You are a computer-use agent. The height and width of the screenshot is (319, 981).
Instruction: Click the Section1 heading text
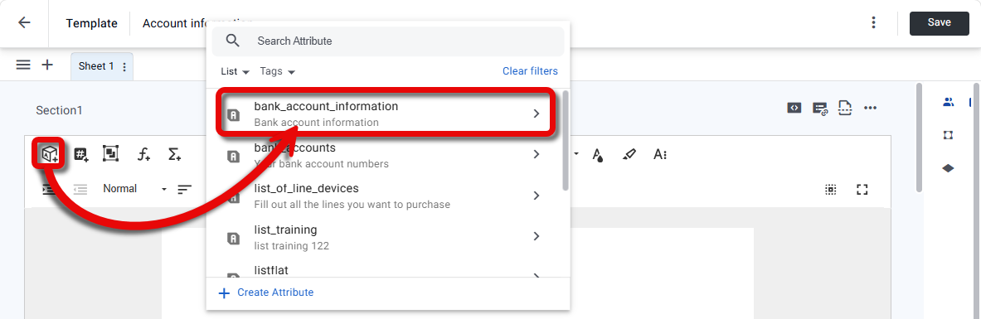[59, 110]
